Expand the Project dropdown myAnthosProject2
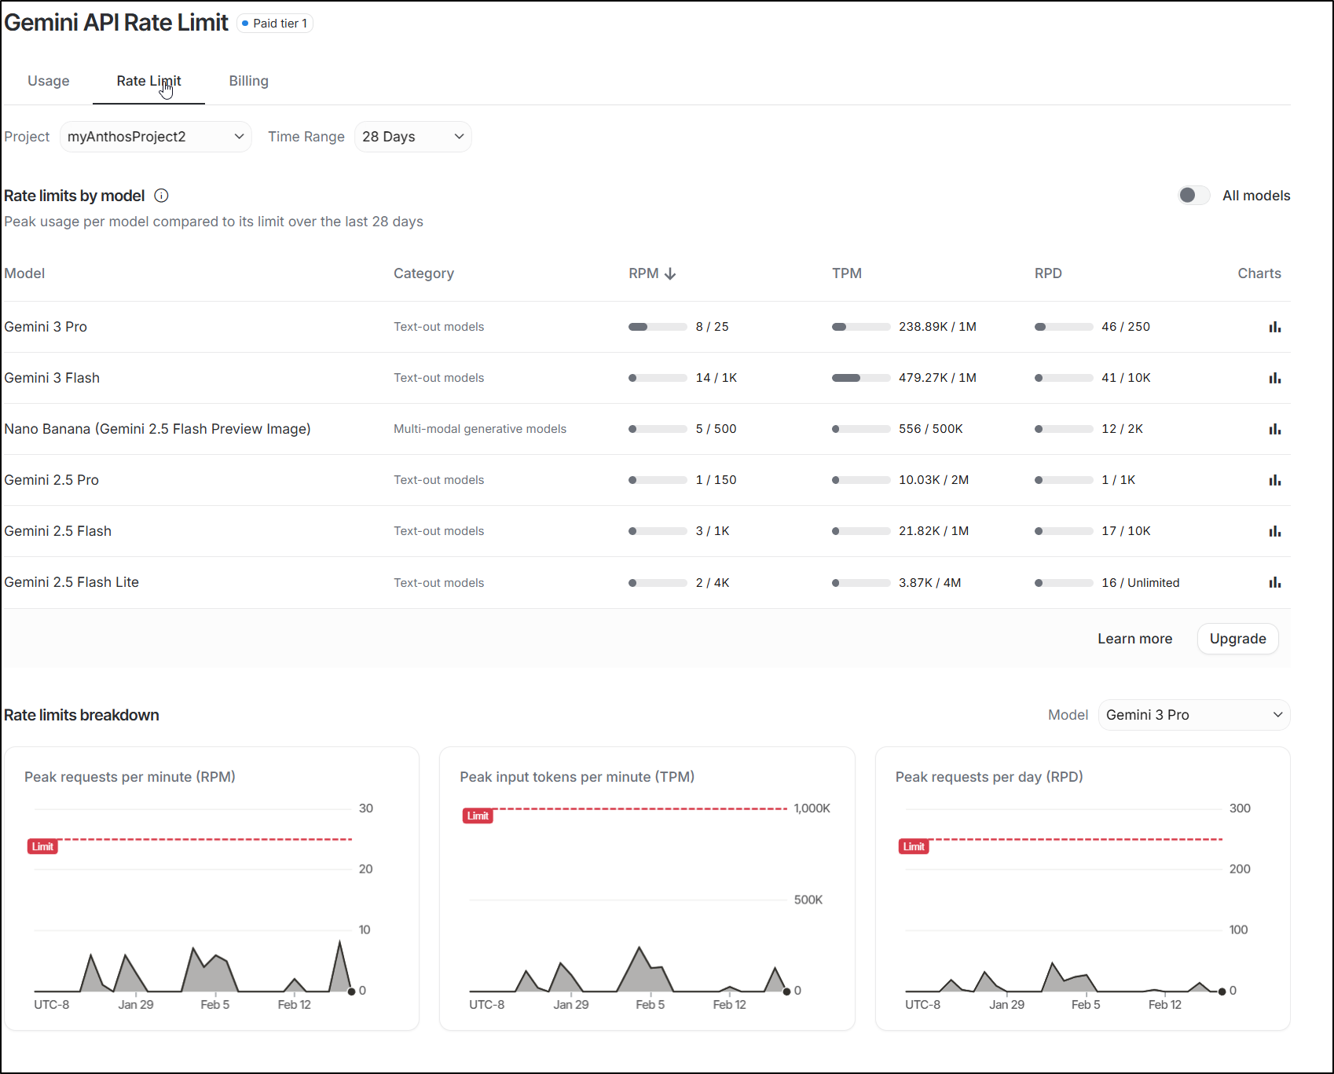The image size is (1334, 1074). coord(156,137)
